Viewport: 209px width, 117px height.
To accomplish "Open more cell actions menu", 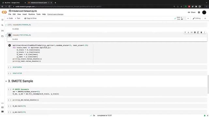I will (x=204, y=32).
